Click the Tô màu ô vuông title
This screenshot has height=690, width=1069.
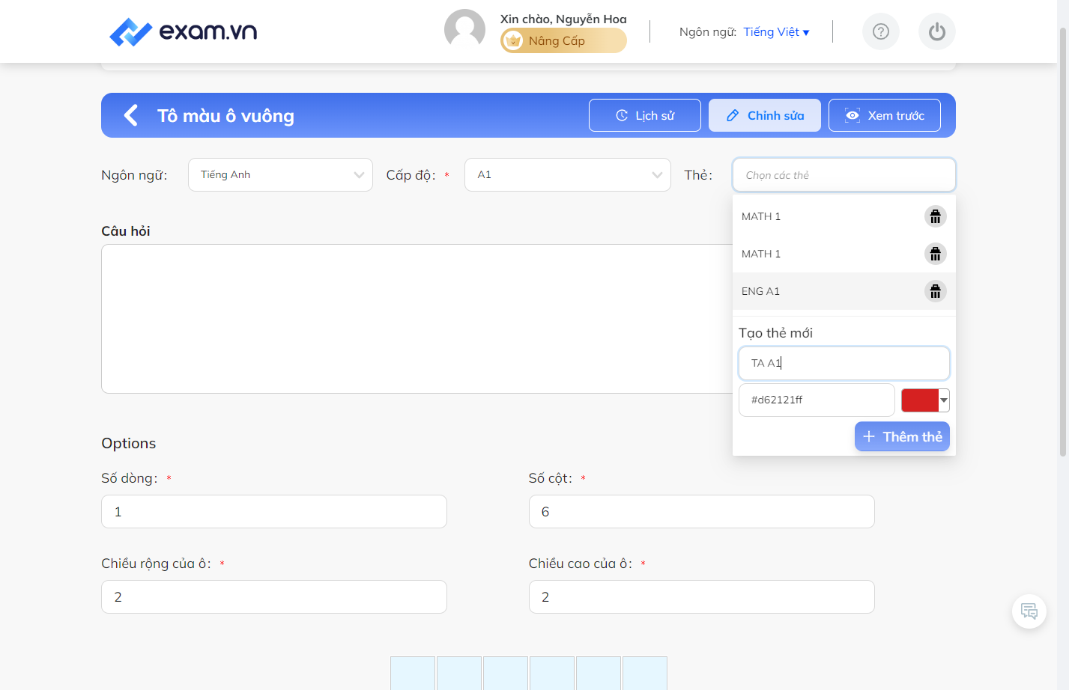(x=225, y=116)
